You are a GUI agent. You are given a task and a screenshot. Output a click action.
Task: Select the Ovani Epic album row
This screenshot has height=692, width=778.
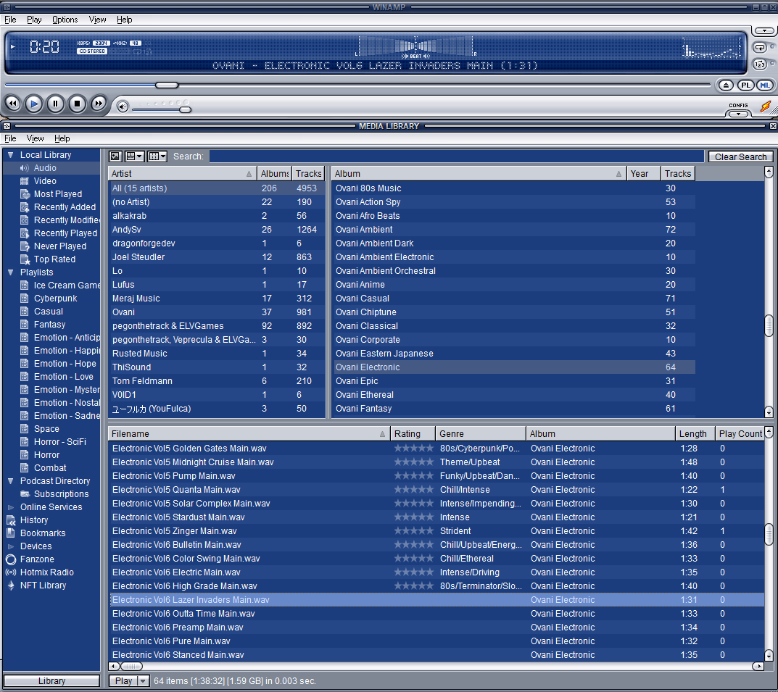515,381
